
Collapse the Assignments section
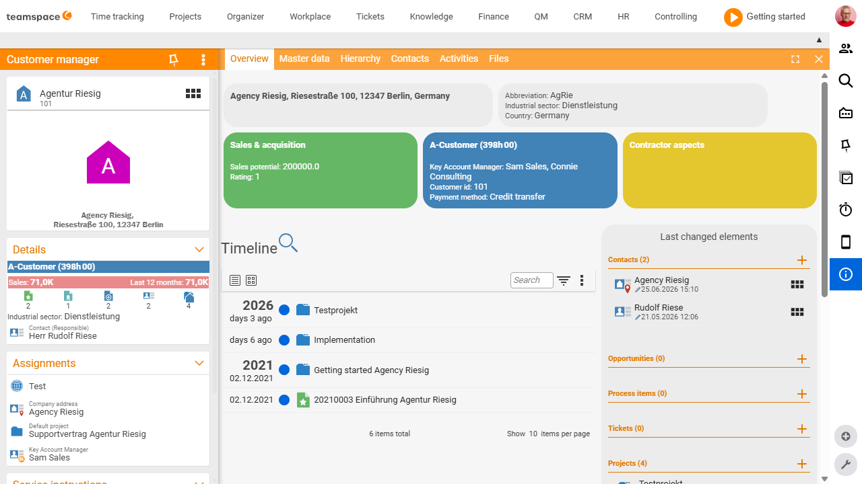[x=199, y=363]
